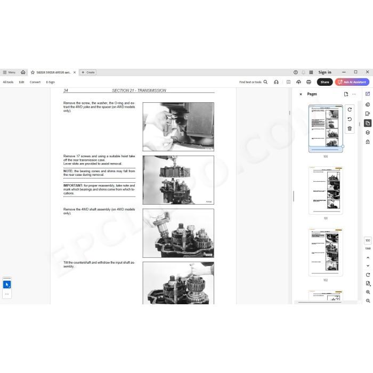Open the notifications bell icon

[304, 72]
